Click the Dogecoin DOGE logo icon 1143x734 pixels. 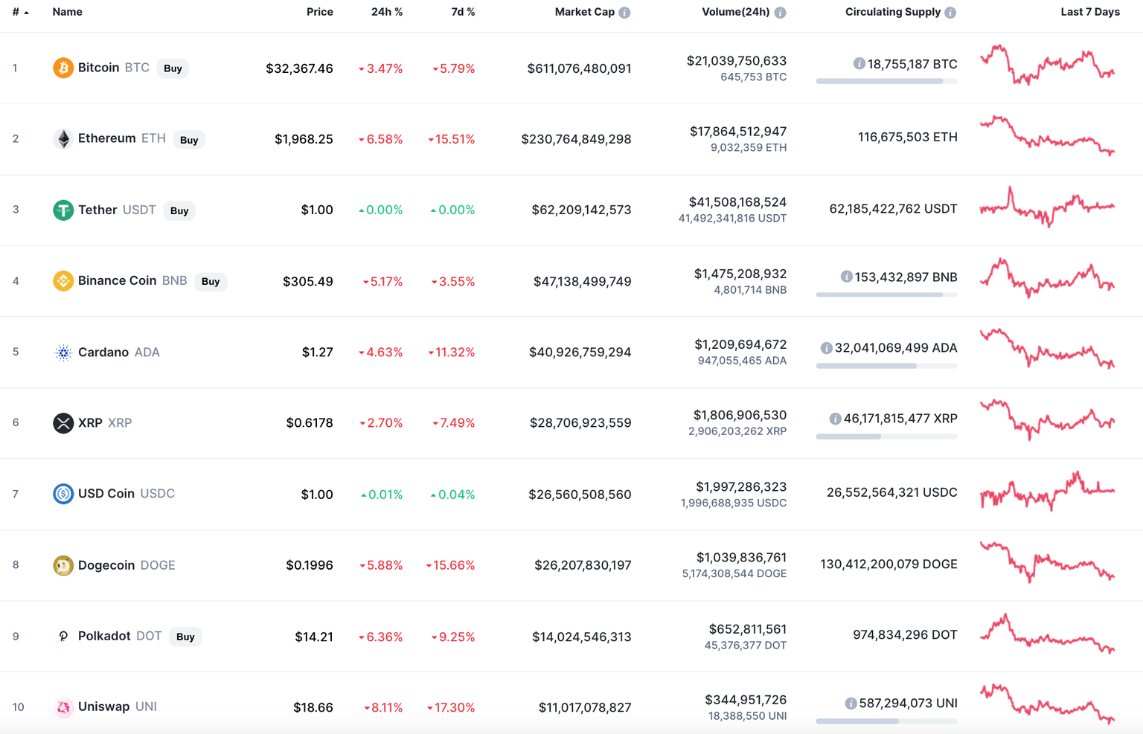[x=63, y=564]
